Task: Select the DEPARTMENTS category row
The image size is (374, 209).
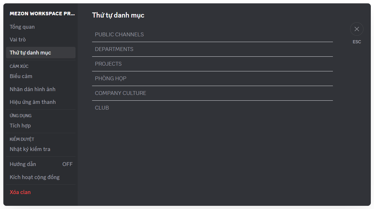Action: click(x=212, y=49)
